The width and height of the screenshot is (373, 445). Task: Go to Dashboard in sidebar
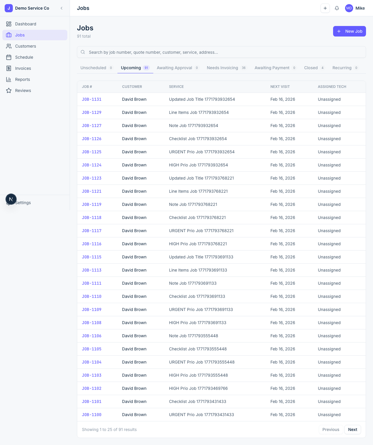tap(35, 24)
